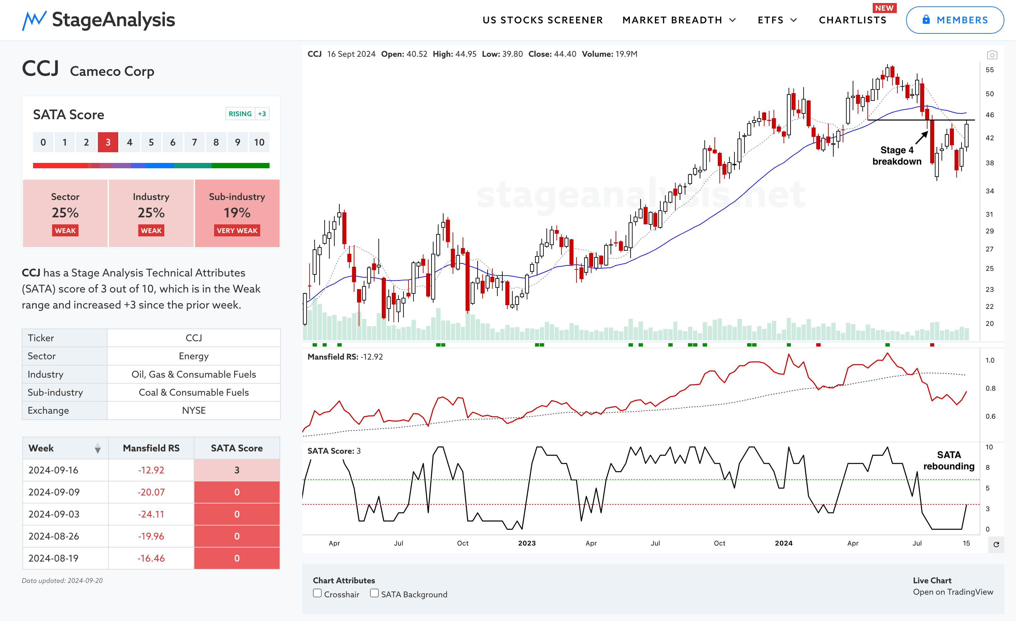Enable the Crosshair checkbox
Viewport: 1016px width, 621px height.
[x=317, y=593]
